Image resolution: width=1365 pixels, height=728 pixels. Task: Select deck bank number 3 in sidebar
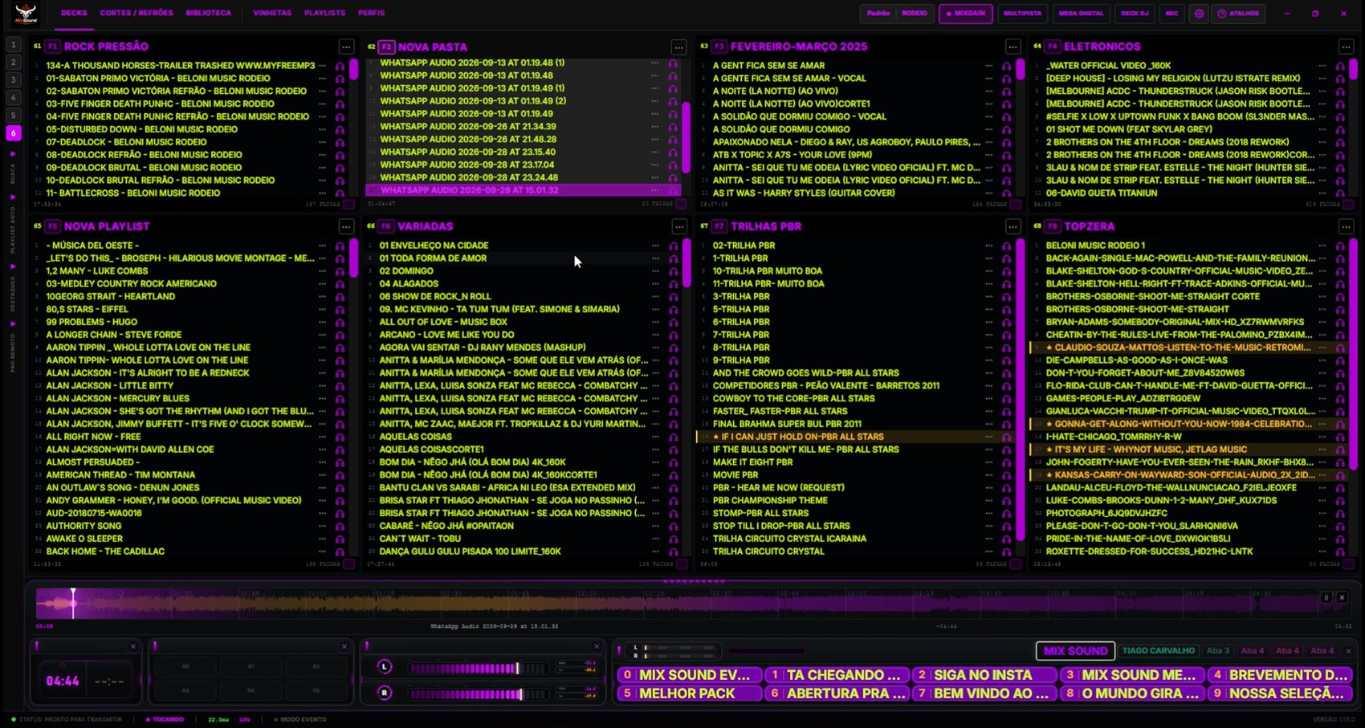(13, 79)
